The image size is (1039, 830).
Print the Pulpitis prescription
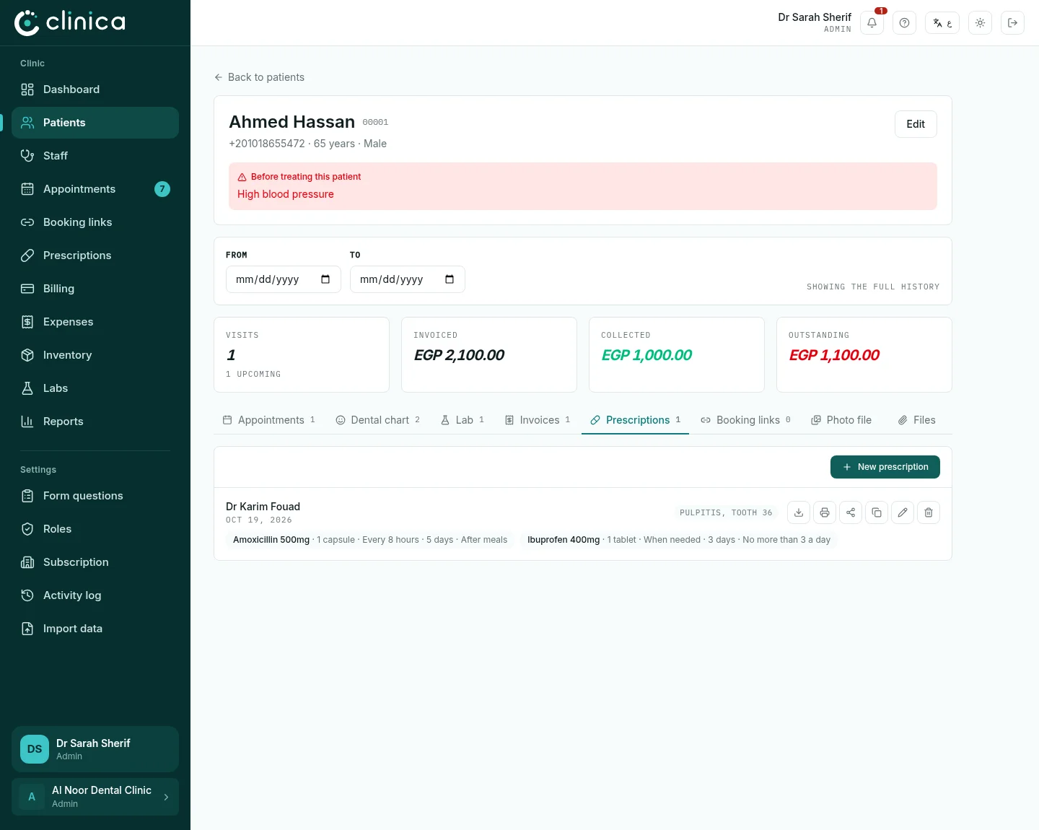(x=825, y=512)
